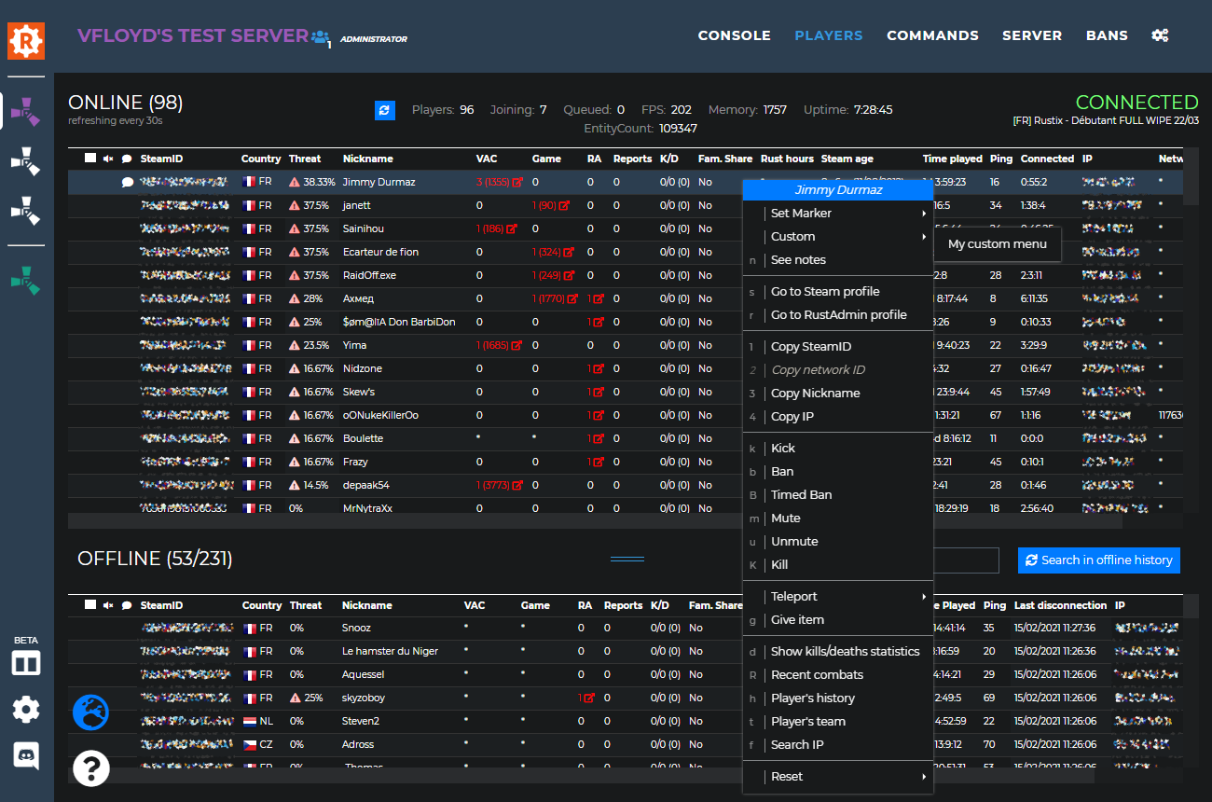Open Player's history entry
1212x802 pixels.
pyautogui.click(x=838, y=698)
